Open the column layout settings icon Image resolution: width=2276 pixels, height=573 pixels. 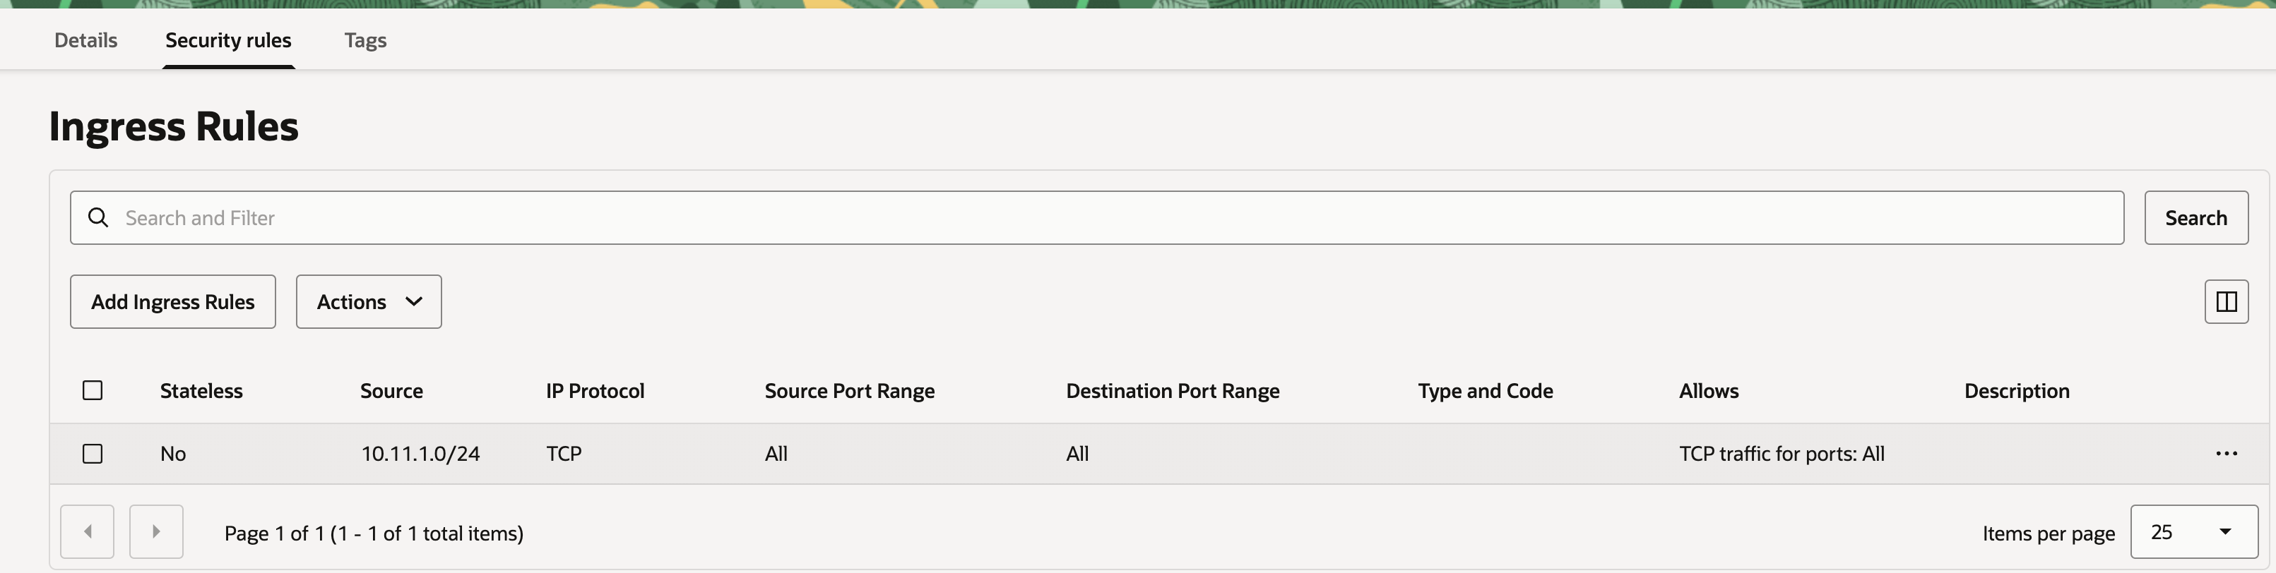(2226, 302)
